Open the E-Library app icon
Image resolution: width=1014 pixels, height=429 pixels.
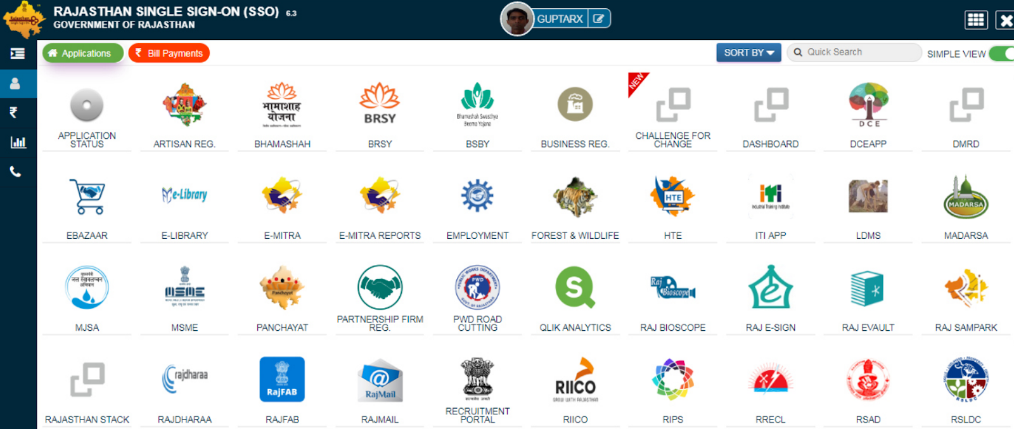[184, 195]
